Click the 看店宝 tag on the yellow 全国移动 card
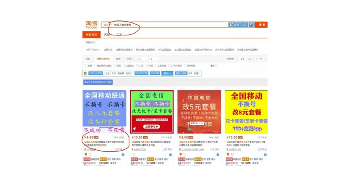Viewport: 349px width, 186px height. pos(245,159)
